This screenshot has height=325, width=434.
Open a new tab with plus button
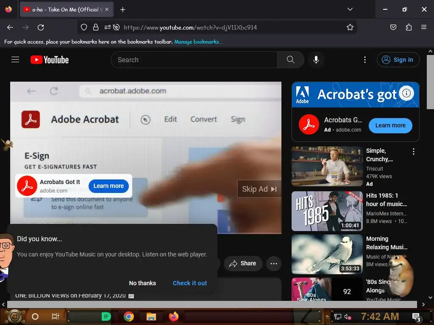click(x=122, y=10)
